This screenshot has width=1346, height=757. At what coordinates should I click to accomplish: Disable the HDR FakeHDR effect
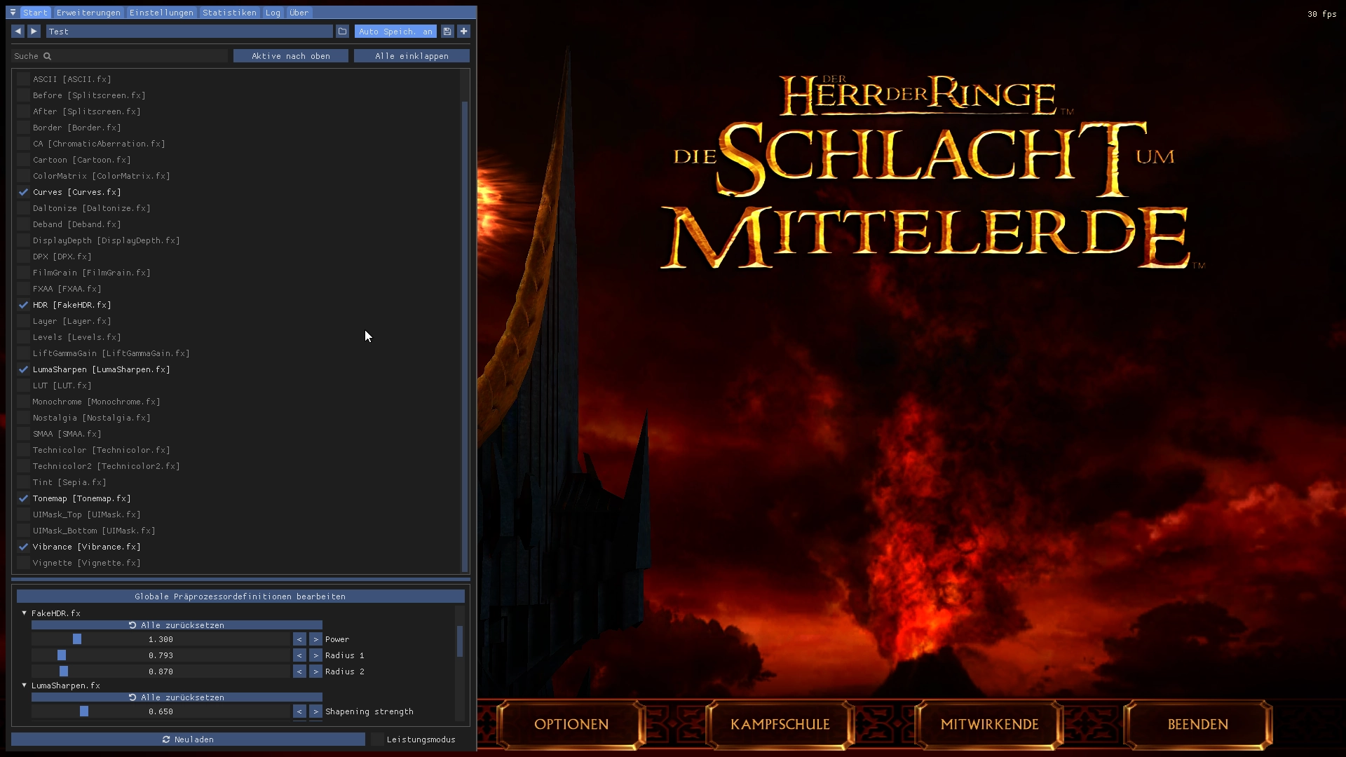click(x=24, y=305)
